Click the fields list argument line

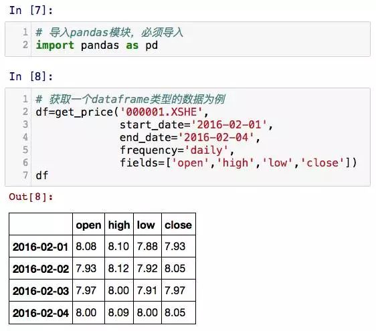[238, 162]
